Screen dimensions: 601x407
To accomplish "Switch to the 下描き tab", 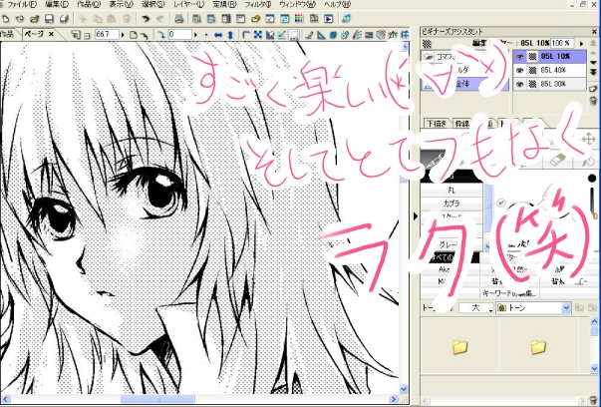I will click(437, 124).
